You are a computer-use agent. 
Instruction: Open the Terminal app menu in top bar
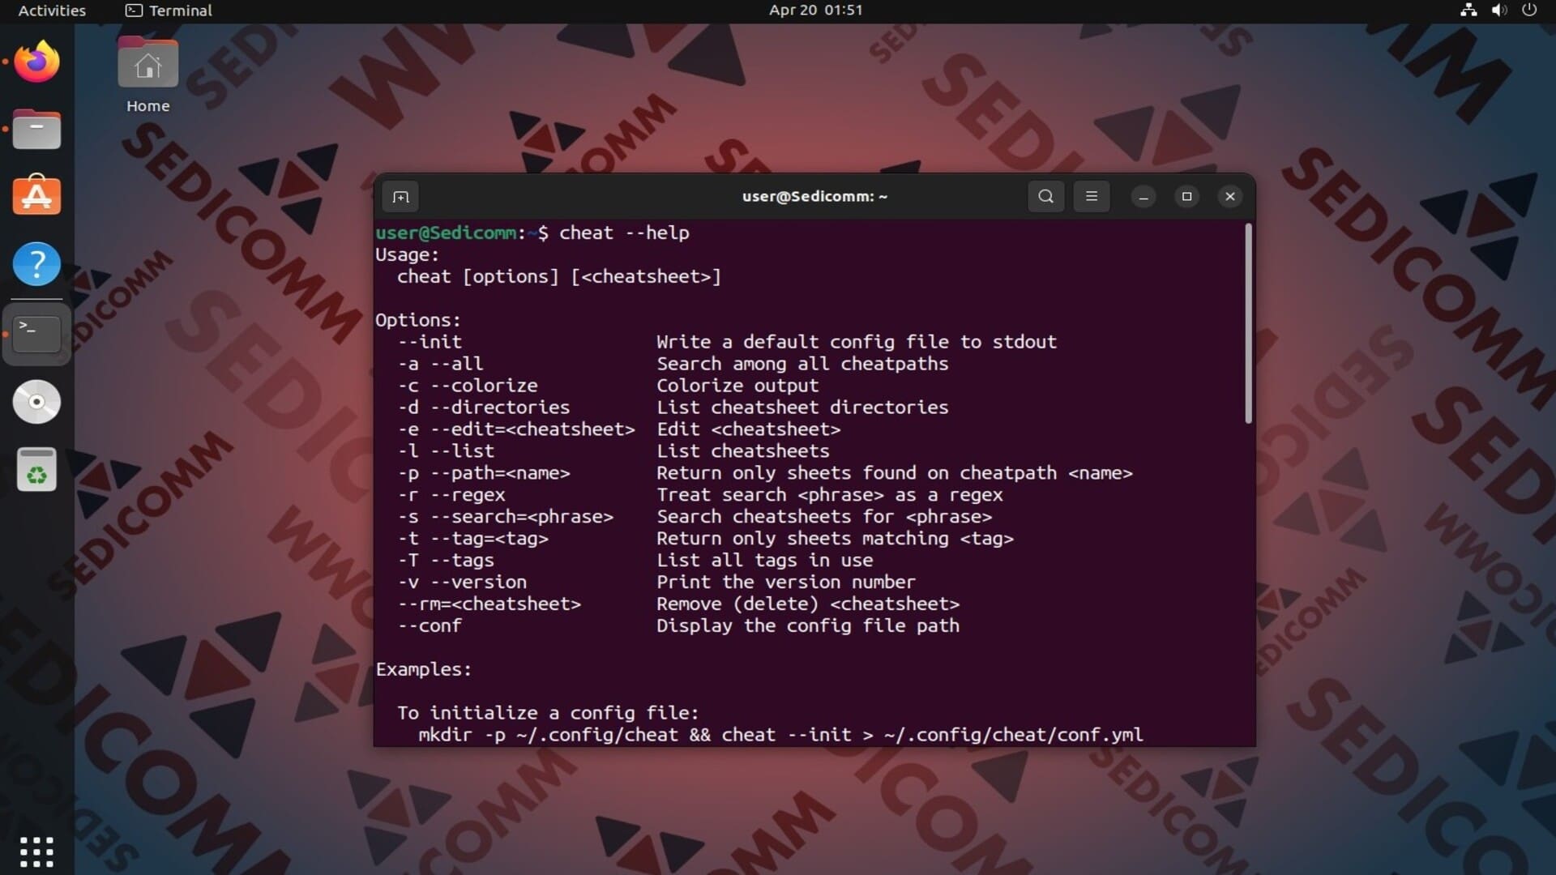point(169,11)
